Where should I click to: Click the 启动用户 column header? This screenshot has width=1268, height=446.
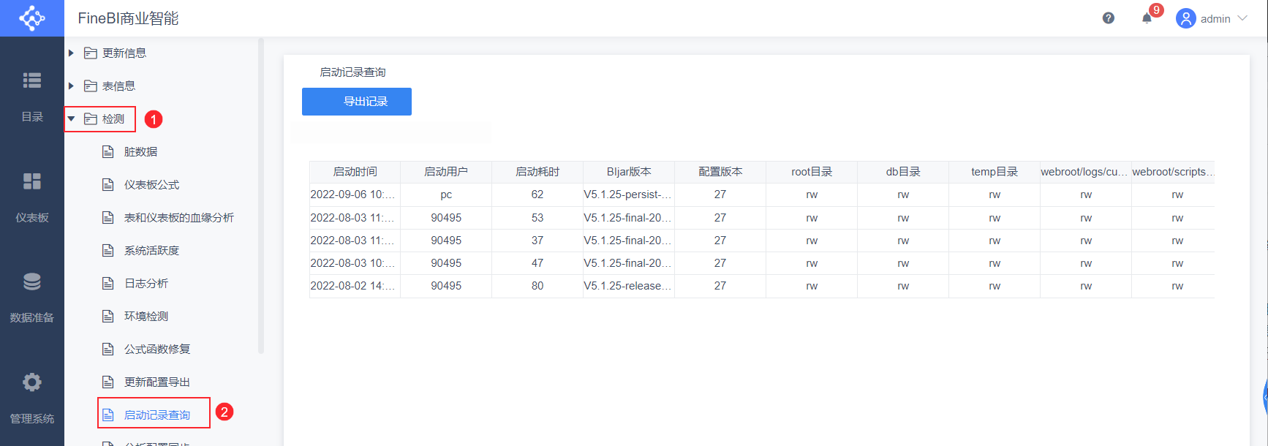point(446,172)
